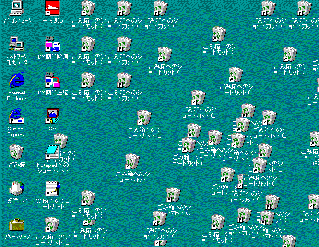319x247 pixels.
Task: Click the ごみ箱へのショートカット label without parentheses
Action: (x=133, y=177)
